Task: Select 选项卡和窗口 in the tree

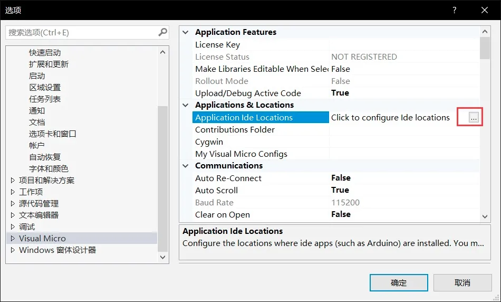Action: (x=53, y=134)
